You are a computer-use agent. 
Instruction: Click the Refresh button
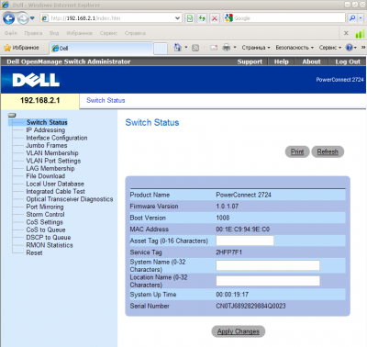point(328,151)
